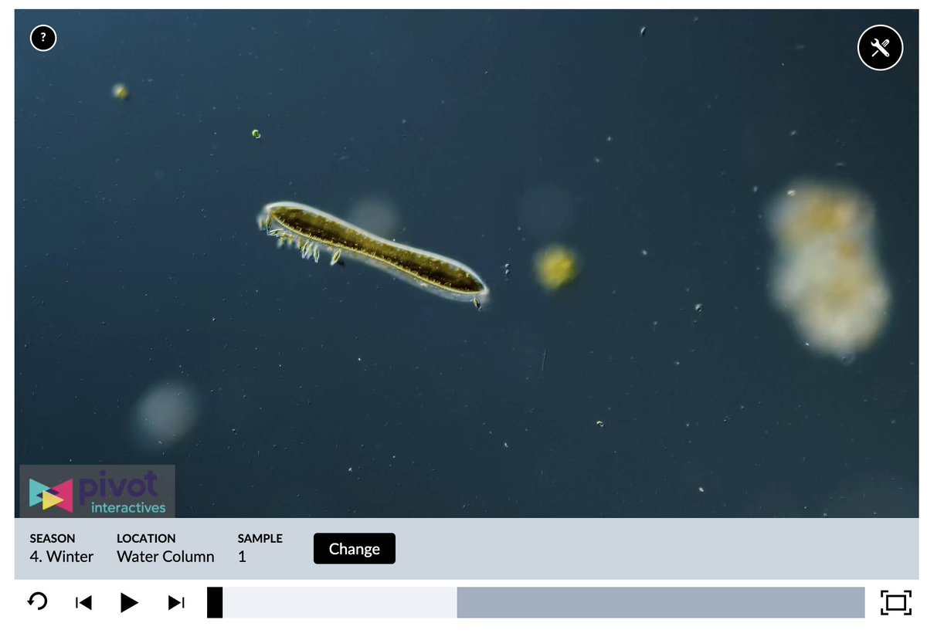Click the Change sample button

coord(355,548)
